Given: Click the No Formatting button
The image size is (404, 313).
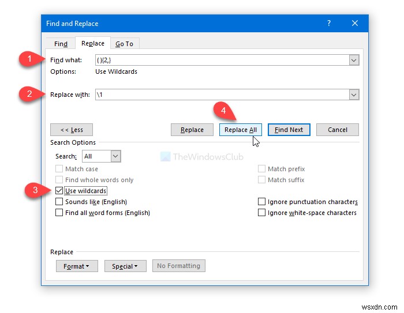Looking at the screenshot, I should click(x=178, y=266).
